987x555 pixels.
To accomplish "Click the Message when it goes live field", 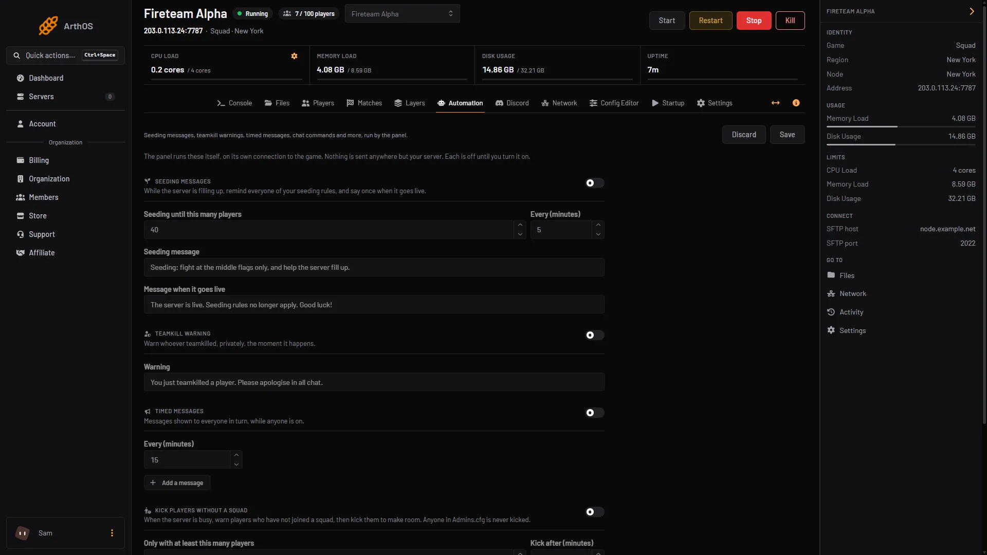I will (x=374, y=305).
